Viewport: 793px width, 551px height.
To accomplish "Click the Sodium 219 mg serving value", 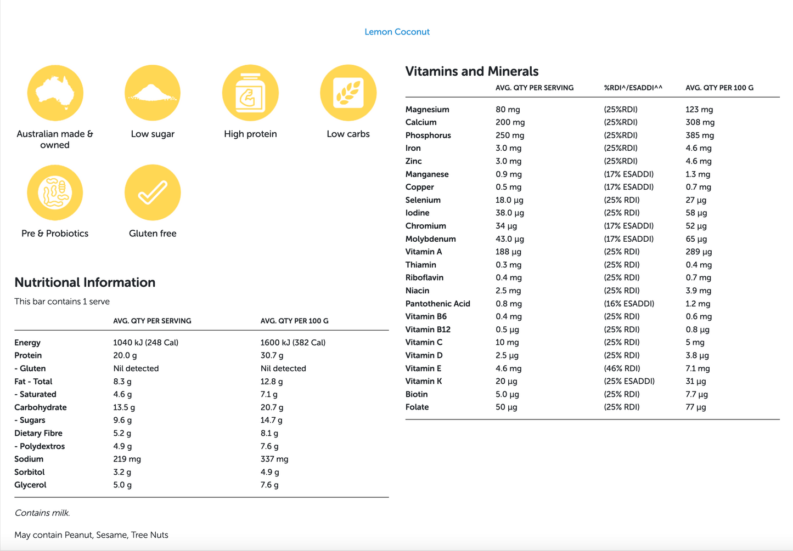I will pos(127,459).
